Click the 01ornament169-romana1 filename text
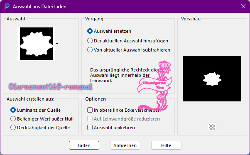This screenshot has height=155, width=250. pyautogui.click(x=51, y=86)
